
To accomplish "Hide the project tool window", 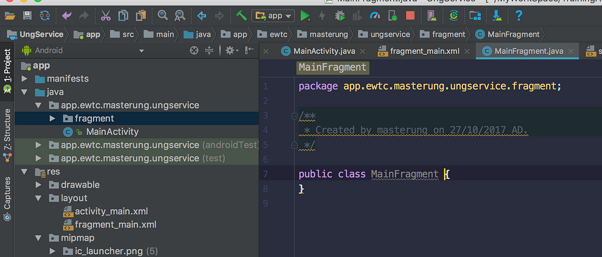I will click(x=250, y=50).
